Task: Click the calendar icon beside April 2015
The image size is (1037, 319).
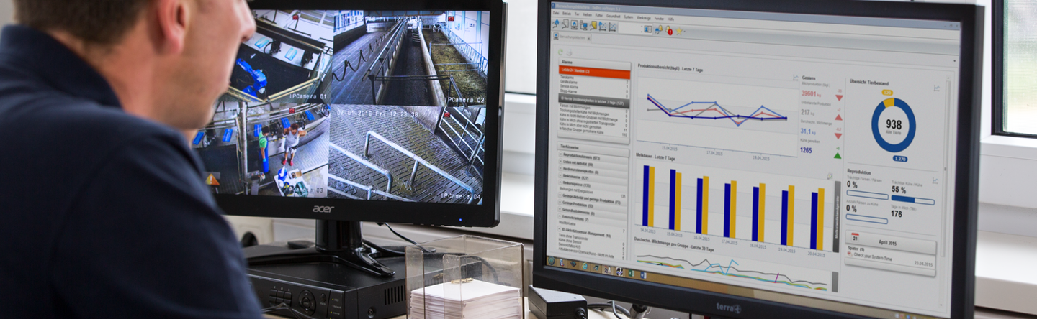Action: (855, 236)
